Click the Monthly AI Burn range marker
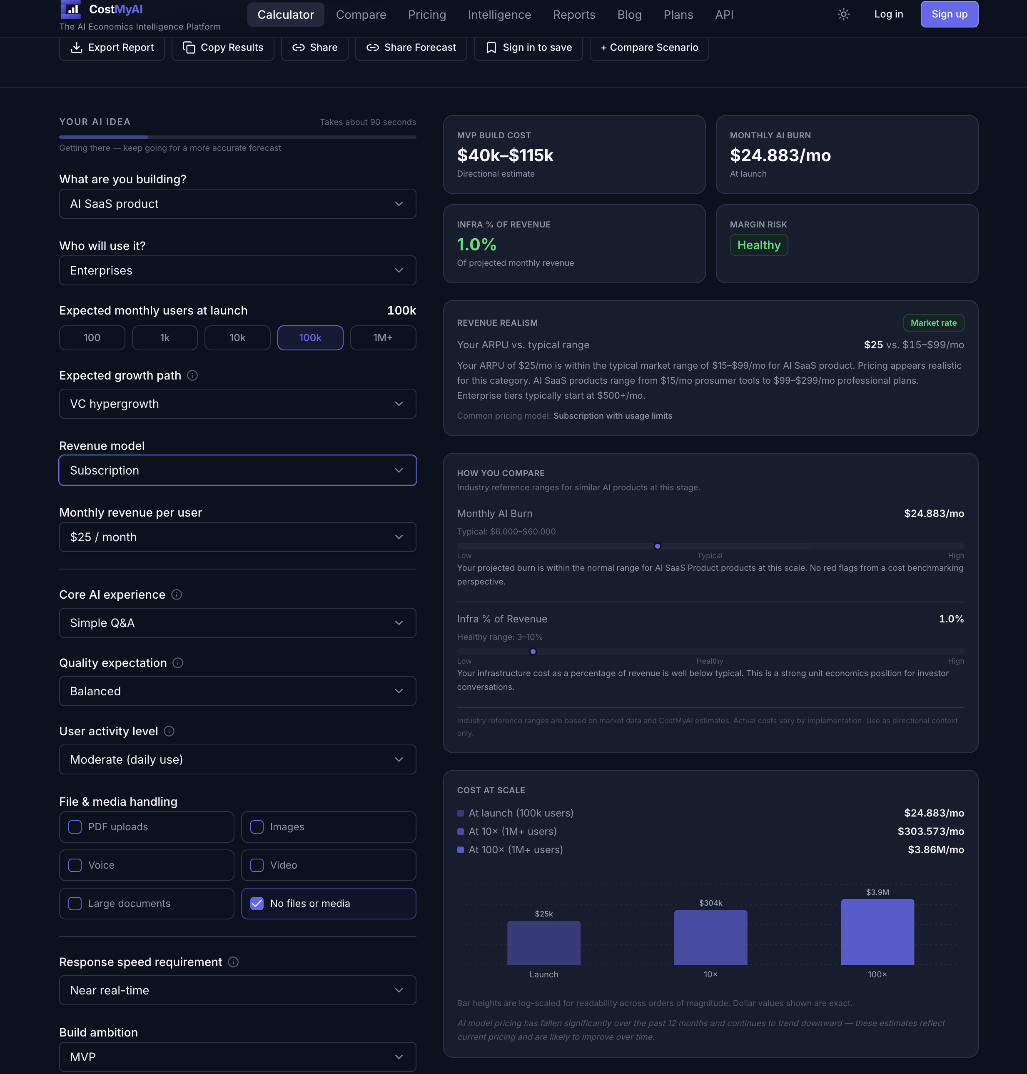This screenshot has width=1027, height=1074. point(658,547)
